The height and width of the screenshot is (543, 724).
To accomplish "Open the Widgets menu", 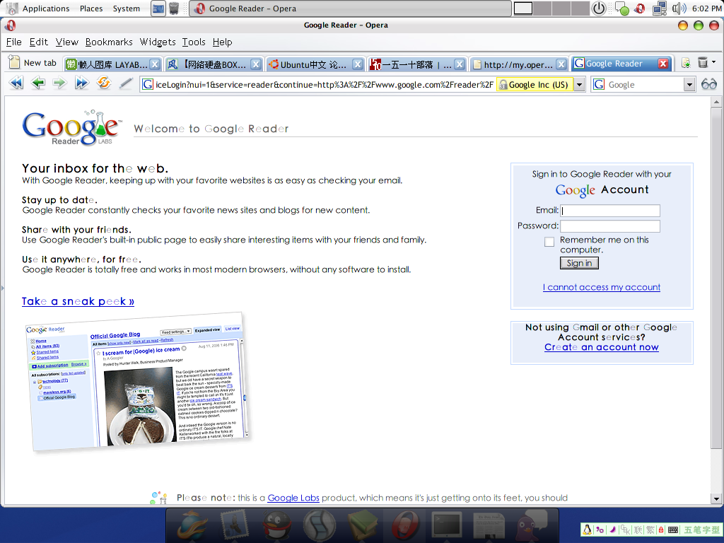I will 158,42.
